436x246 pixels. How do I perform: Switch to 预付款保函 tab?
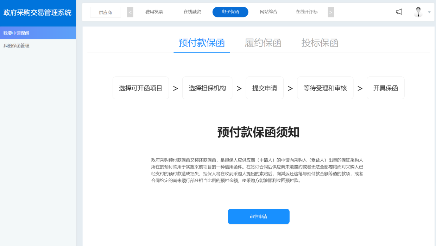click(202, 43)
